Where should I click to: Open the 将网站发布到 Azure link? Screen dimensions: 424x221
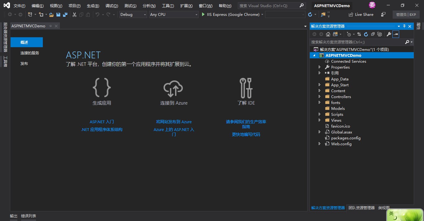[x=174, y=122]
